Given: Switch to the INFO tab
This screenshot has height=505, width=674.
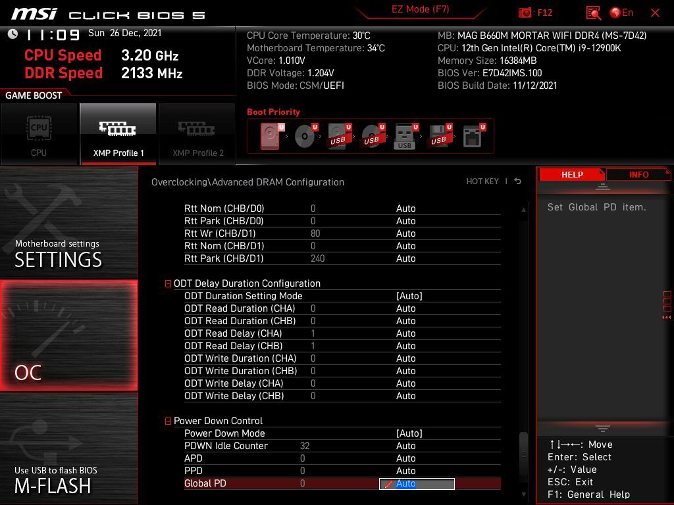Looking at the screenshot, I should click(638, 174).
